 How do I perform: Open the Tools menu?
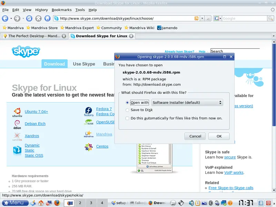[80, 10]
